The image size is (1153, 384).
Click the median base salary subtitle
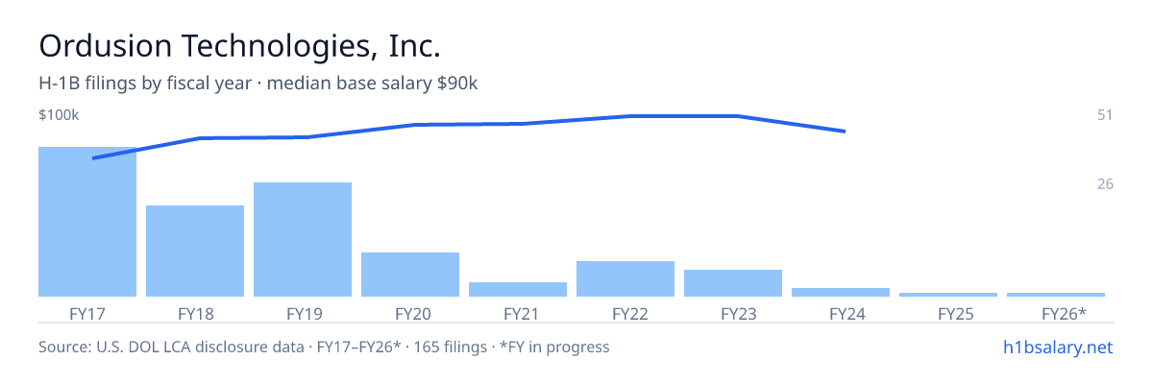click(x=258, y=84)
